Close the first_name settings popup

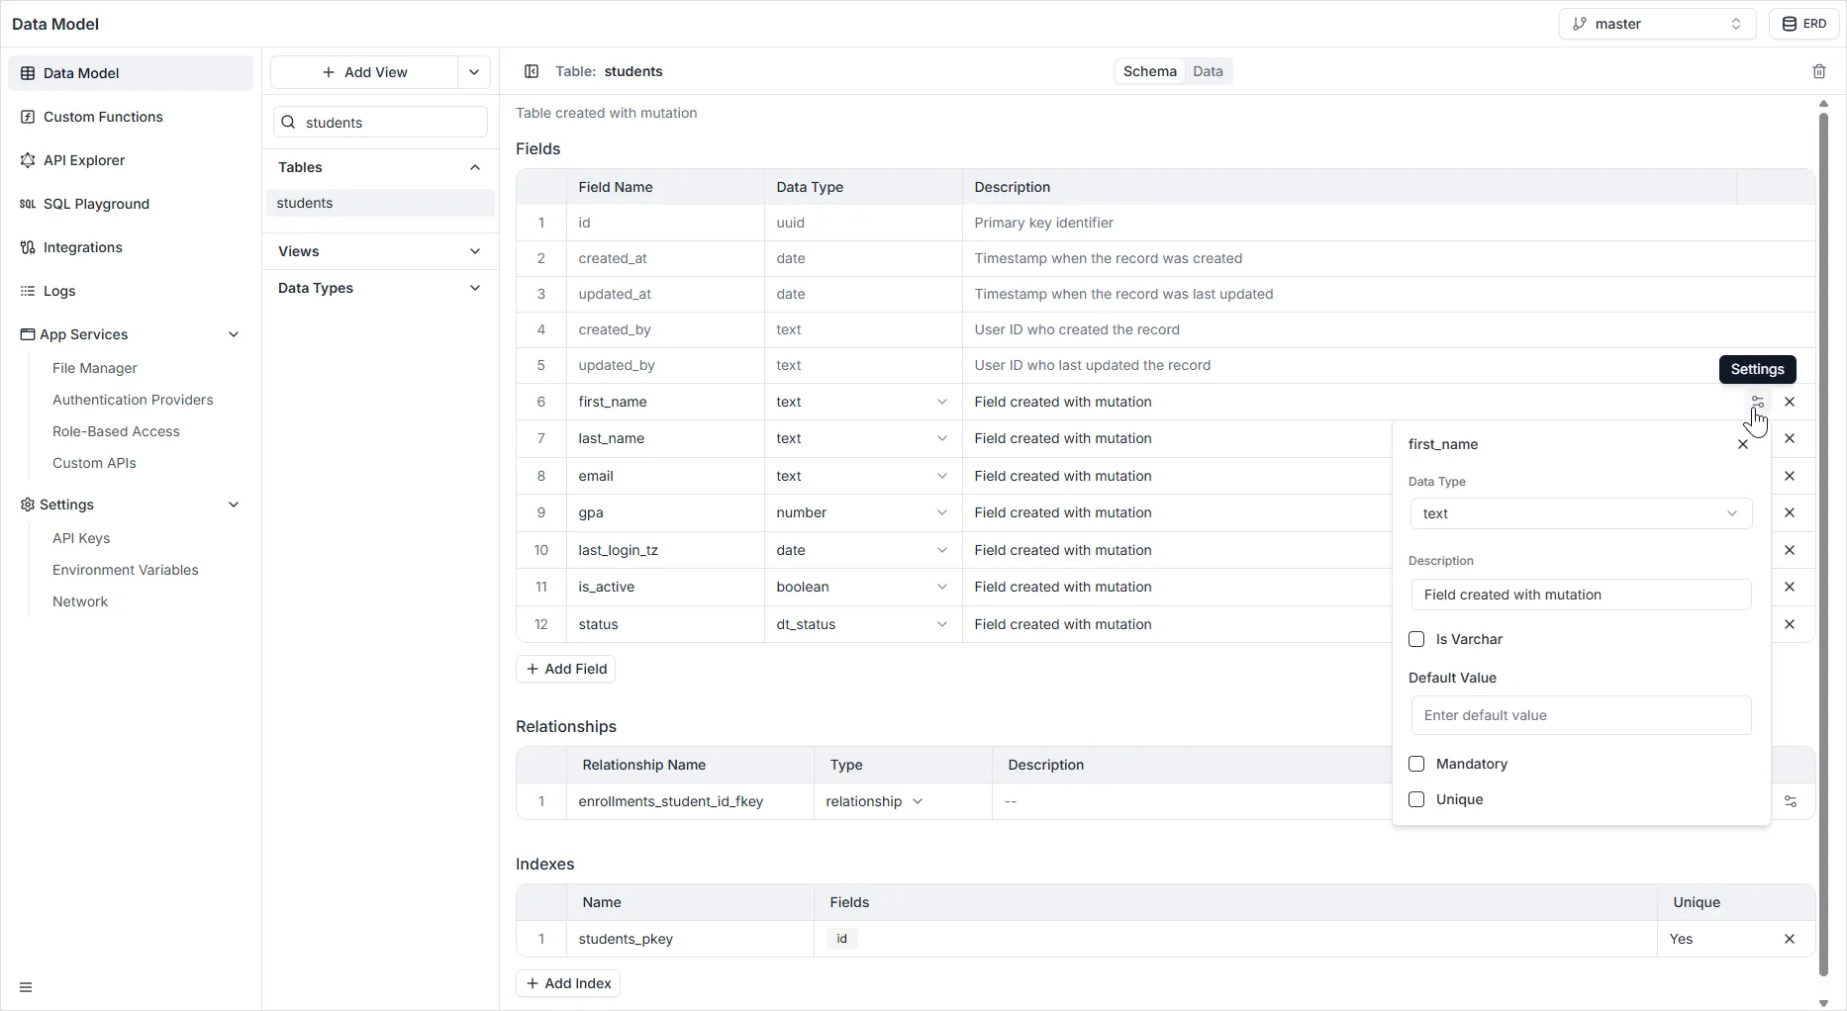(1742, 444)
